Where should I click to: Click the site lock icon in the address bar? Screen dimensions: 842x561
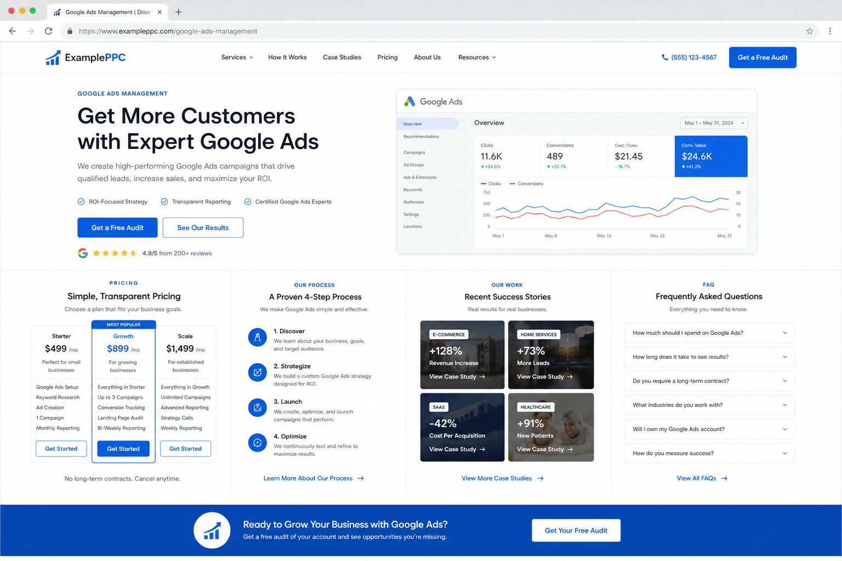point(70,31)
